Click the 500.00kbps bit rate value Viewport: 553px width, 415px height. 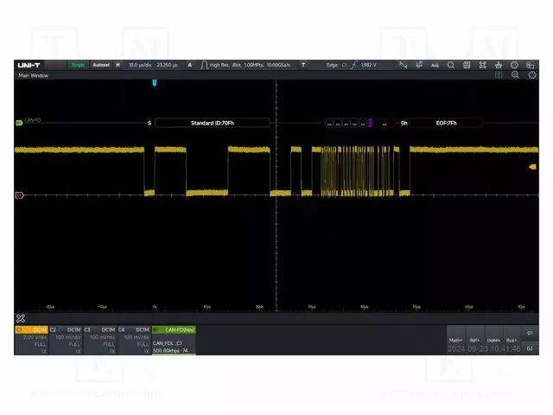tap(166, 350)
